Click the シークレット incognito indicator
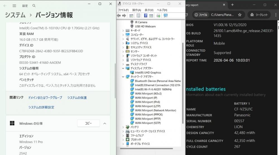 click(x=259, y=15)
